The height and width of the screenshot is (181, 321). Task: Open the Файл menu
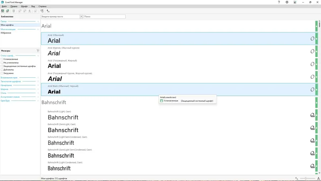(x=4, y=6)
